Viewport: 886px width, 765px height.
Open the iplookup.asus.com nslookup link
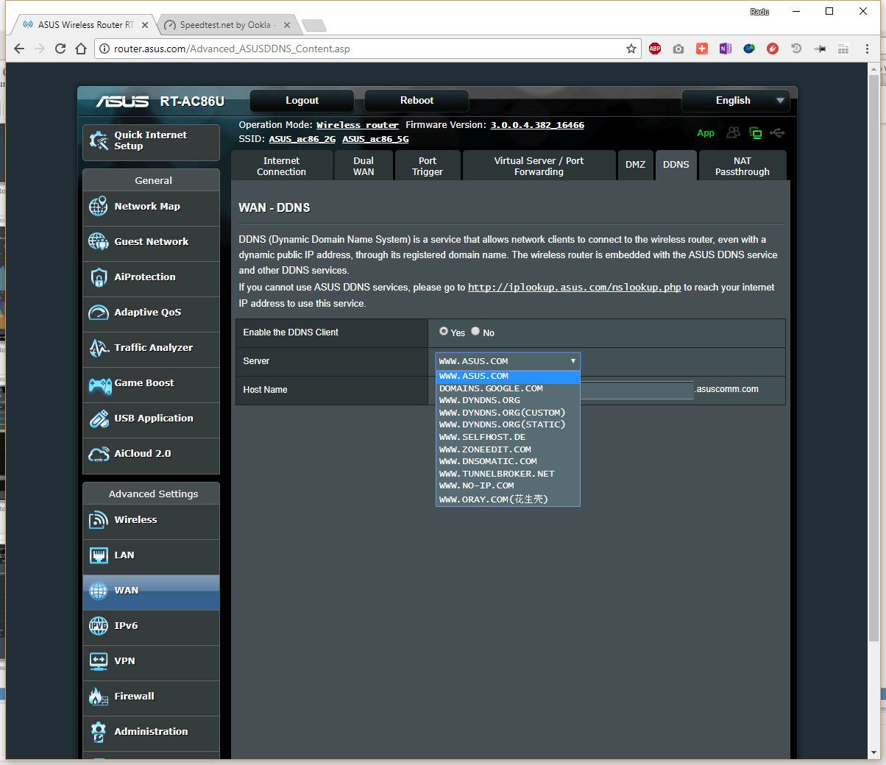tap(575, 288)
